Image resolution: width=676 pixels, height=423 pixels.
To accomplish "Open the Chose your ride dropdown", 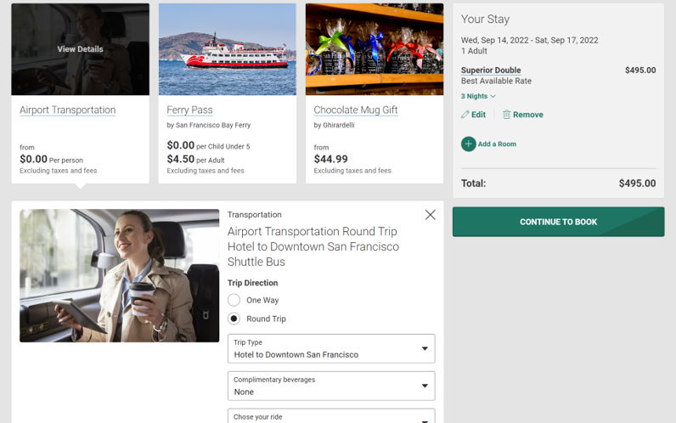I will 331,416.
